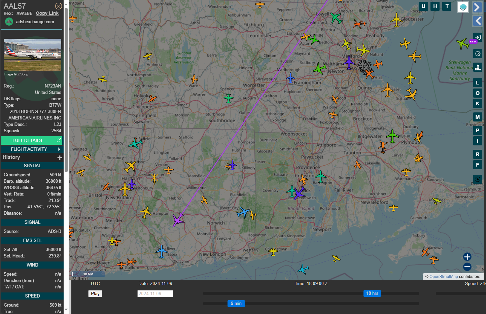Screen dimensions: 486x314
Task: Open map settings gear icon
Action: pos(478,54)
